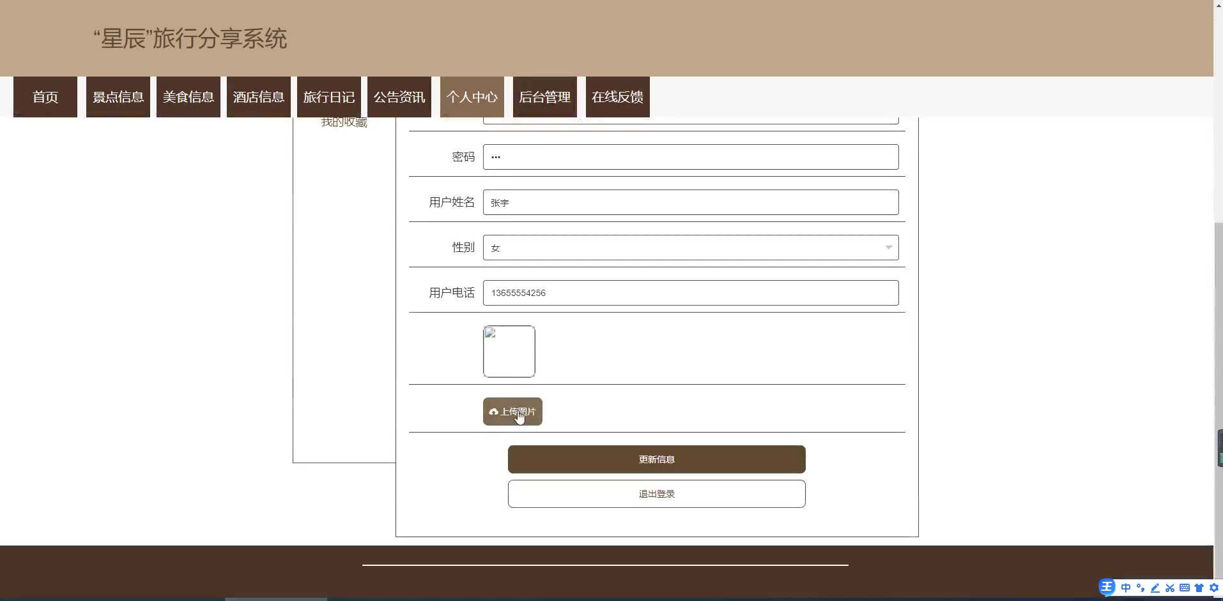Viewport: 1223px width, 601px height.
Task: Go to the 首页 nav item
Action: [x=45, y=97]
